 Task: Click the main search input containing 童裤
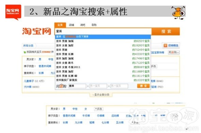(103, 31)
